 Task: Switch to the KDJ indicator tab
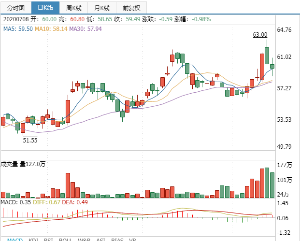34,240
